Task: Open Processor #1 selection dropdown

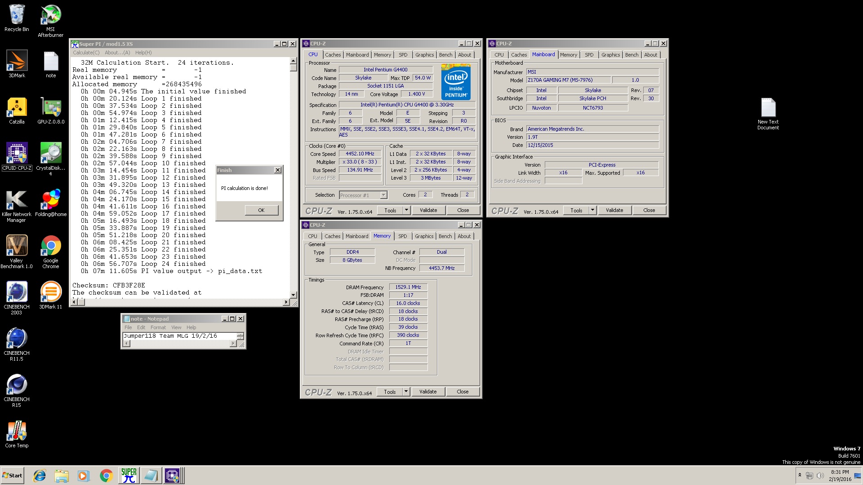Action: [383, 195]
